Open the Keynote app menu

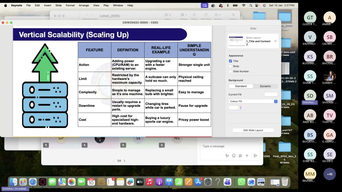[17, 5]
